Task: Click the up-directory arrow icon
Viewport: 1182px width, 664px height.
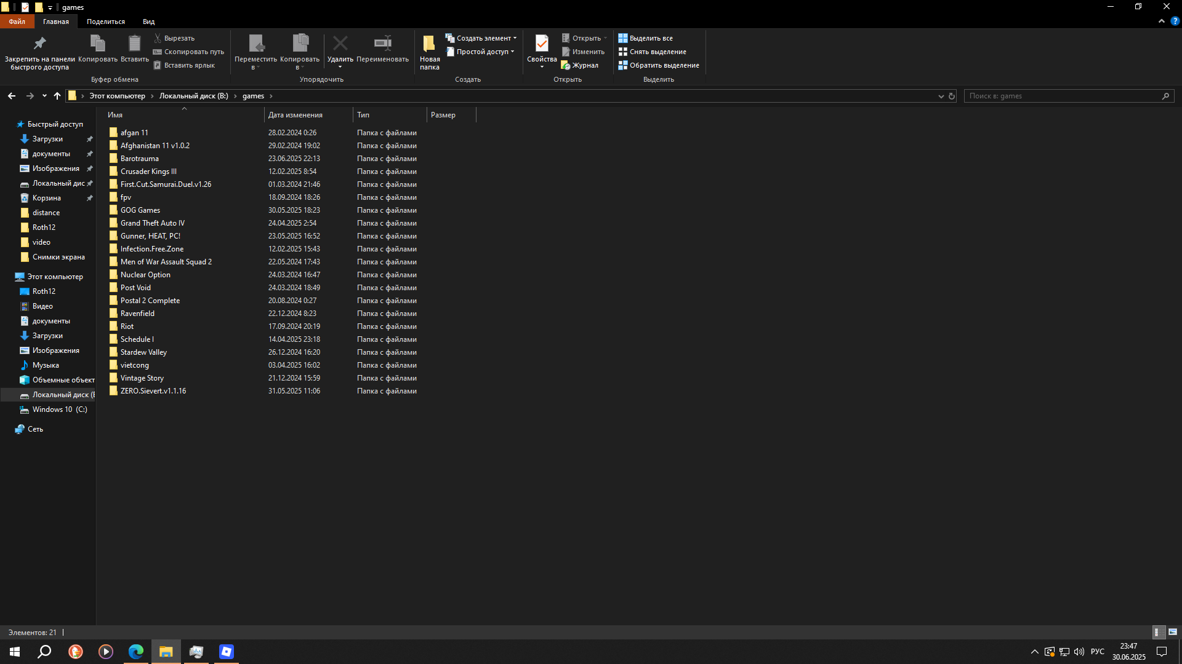Action: (x=57, y=96)
